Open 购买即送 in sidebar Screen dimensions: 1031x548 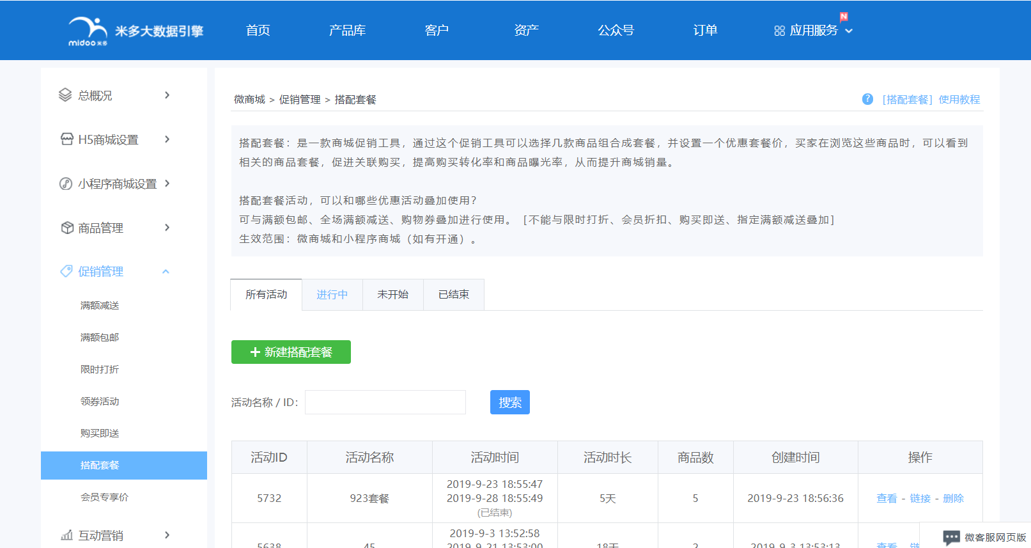(x=100, y=434)
